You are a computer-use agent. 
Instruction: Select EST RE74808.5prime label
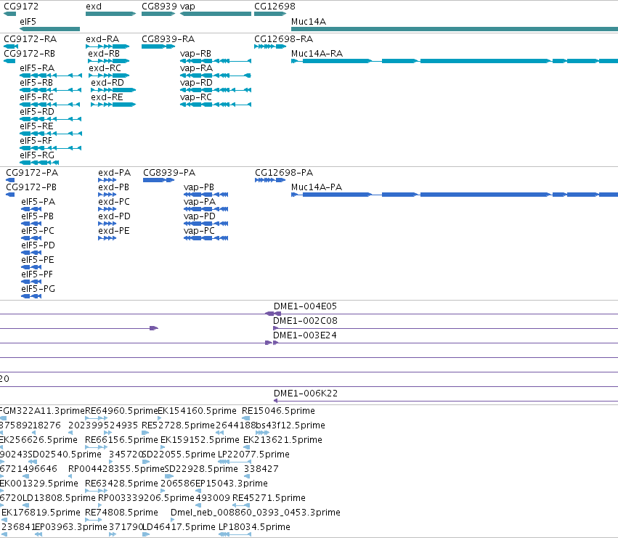pos(121,513)
